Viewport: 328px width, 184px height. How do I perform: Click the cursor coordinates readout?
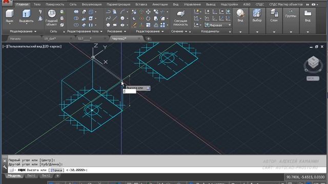305,177
